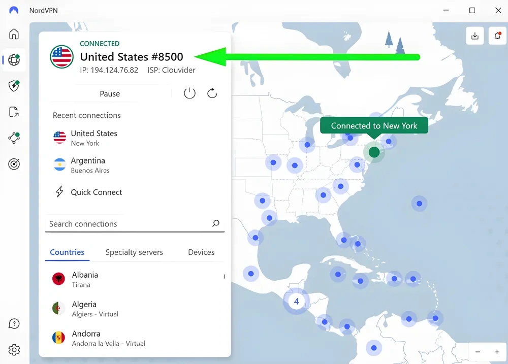The width and height of the screenshot is (508, 364).
Task: Click the Argentina flag in recent connections
Action: [59, 164]
